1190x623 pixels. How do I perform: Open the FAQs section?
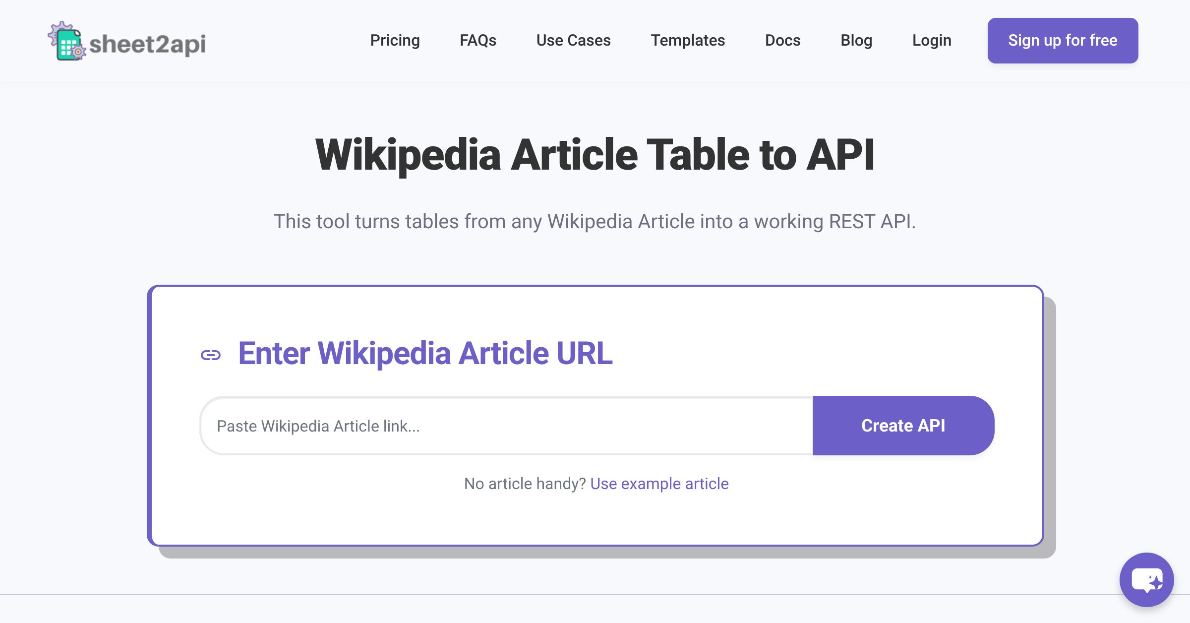pos(478,40)
